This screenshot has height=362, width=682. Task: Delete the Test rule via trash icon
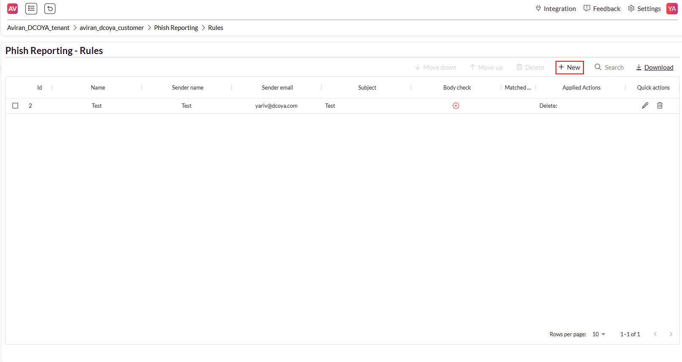[x=660, y=106]
